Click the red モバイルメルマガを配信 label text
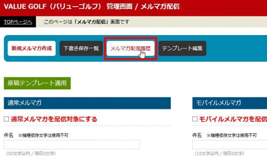Image resolution: width=267 pixels, height=160 pixels. [x=233, y=119]
